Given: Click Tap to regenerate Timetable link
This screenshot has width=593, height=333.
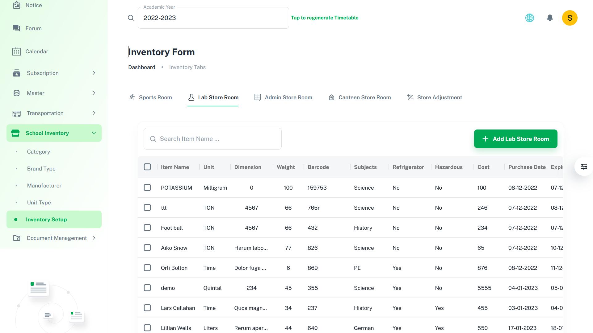Looking at the screenshot, I should pos(324,18).
